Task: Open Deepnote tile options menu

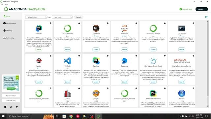Action: pos(136,56)
